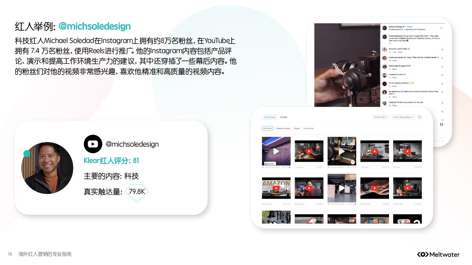The height and width of the screenshot is (265, 472).
Task: Open the Network All dropdown
Action: coord(380,117)
